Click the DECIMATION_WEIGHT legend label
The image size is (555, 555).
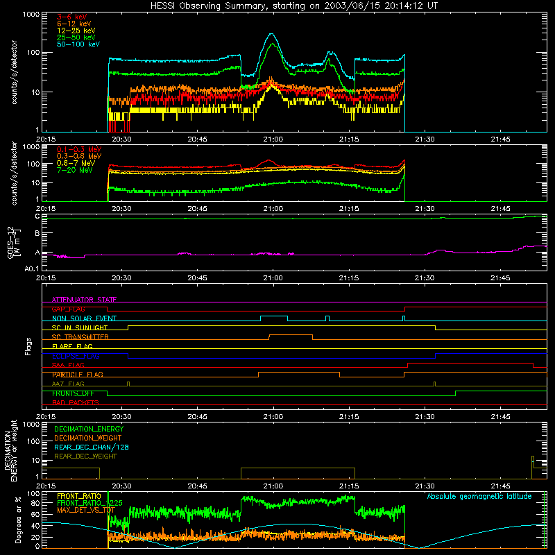pyautogui.click(x=88, y=438)
